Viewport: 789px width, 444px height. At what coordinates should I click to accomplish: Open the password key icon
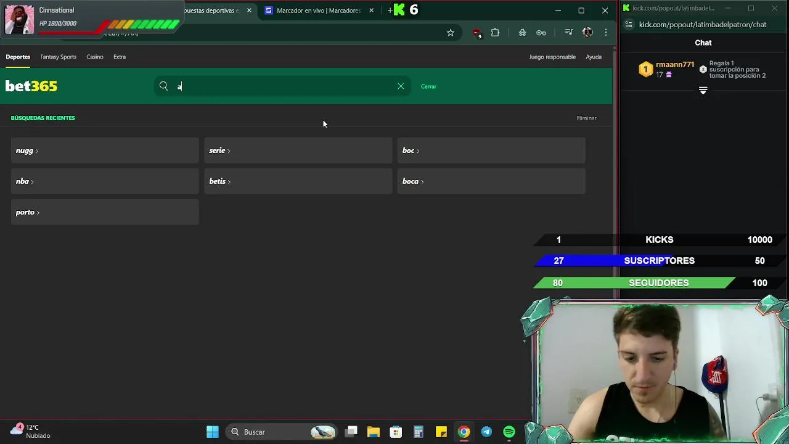(x=541, y=33)
